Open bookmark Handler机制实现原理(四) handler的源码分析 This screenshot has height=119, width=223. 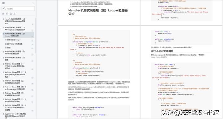click(x=15, y=53)
